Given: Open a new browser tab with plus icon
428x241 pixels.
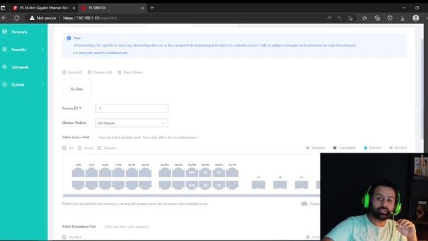Looking at the screenshot, I should click(x=152, y=8).
